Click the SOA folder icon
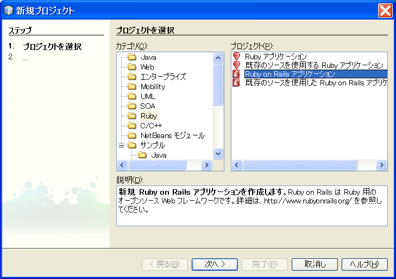Image resolution: width=396 pixels, height=279 pixels. (132, 106)
